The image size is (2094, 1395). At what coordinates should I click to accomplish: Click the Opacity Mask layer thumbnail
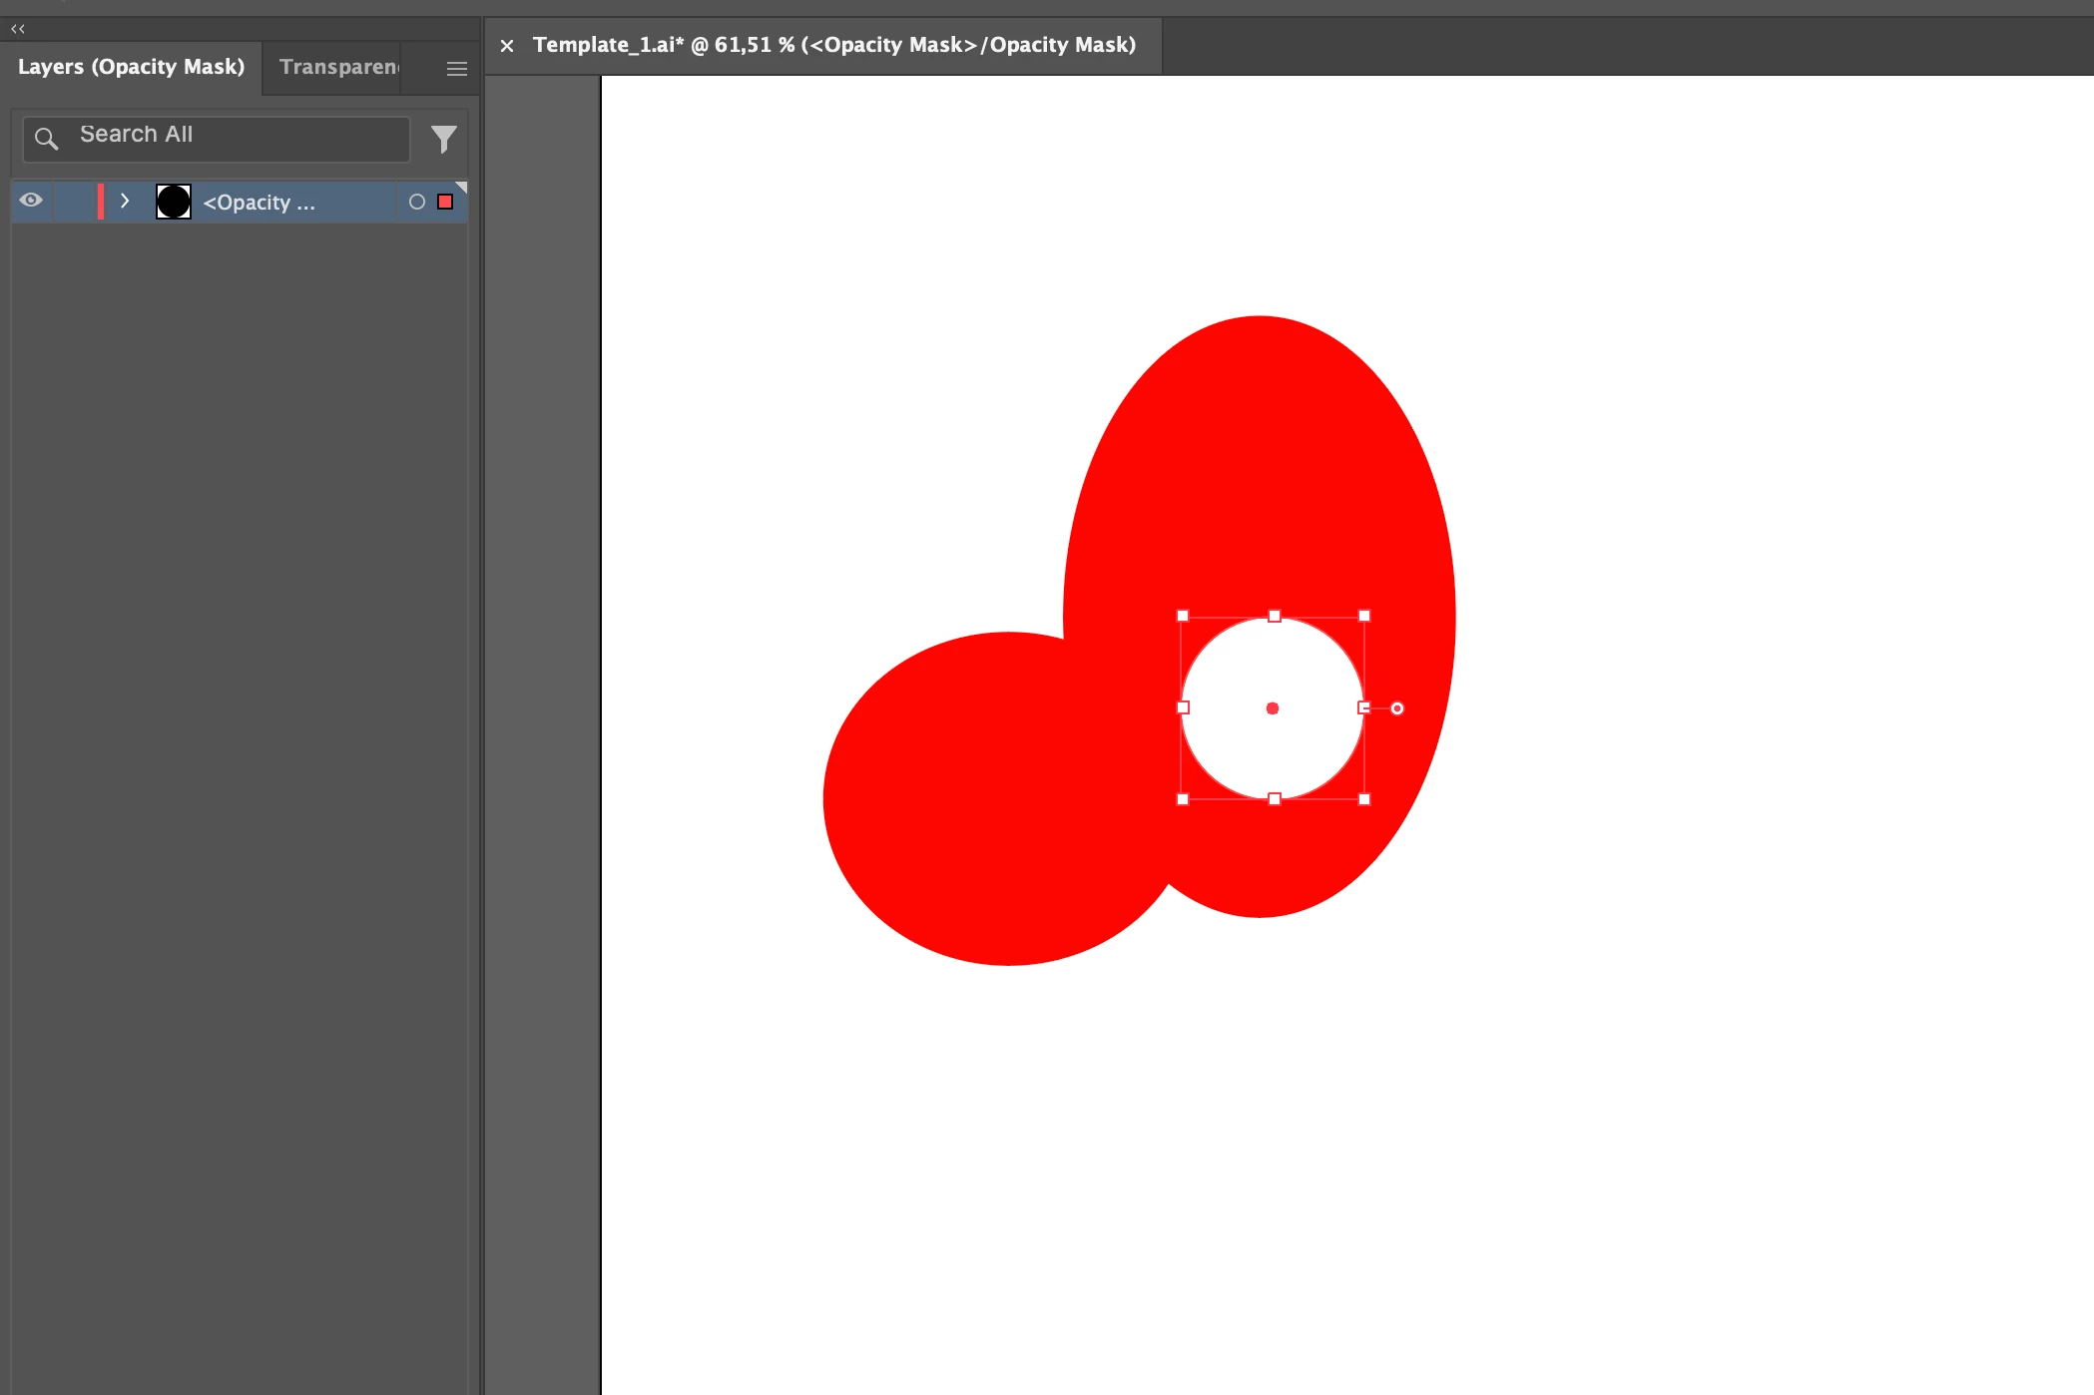[174, 202]
